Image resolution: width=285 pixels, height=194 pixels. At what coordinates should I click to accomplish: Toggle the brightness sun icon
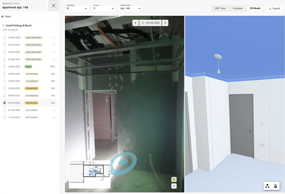pyautogui.click(x=174, y=186)
